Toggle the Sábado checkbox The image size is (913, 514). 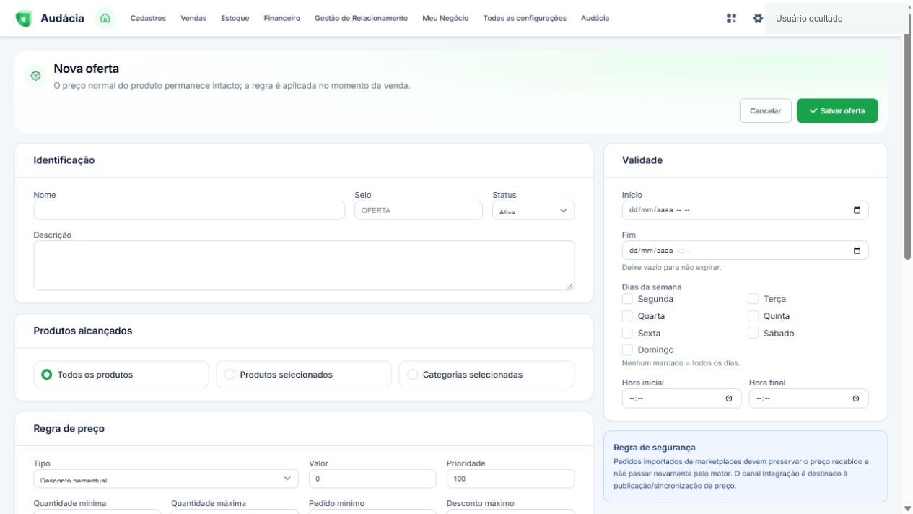753,334
